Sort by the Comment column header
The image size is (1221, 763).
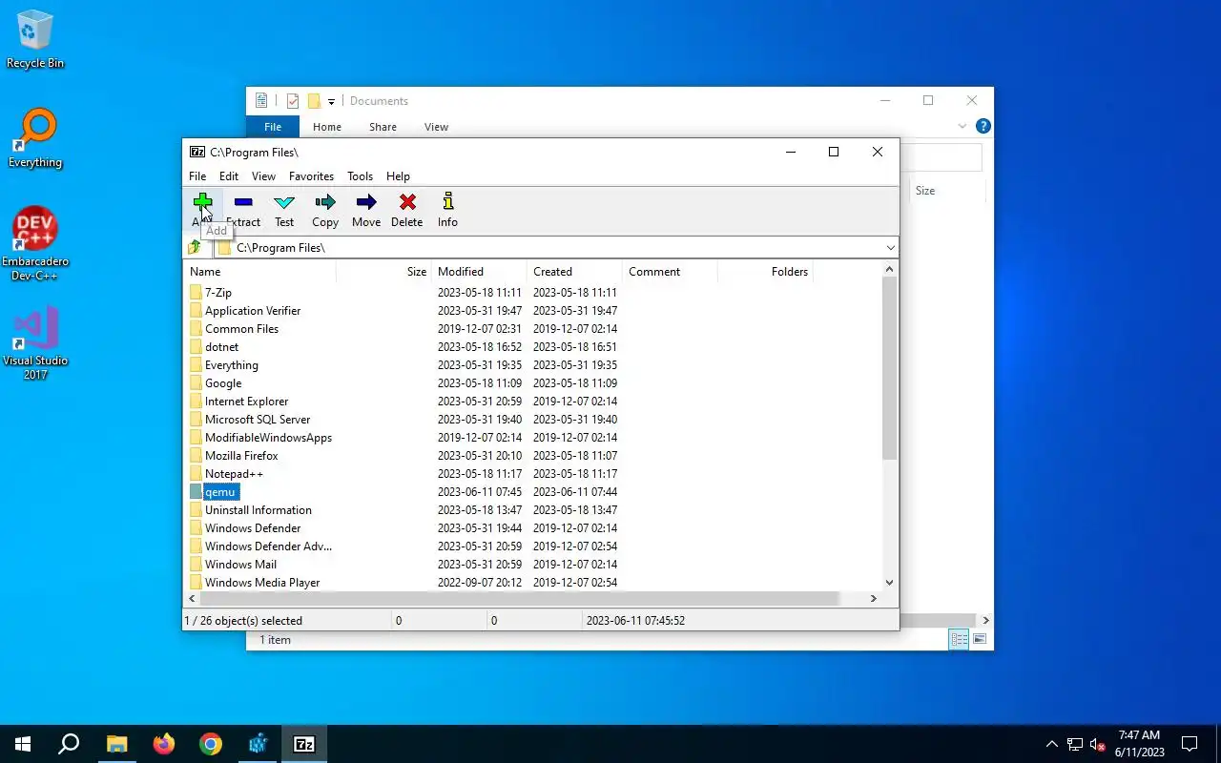pyautogui.click(x=670, y=272)
